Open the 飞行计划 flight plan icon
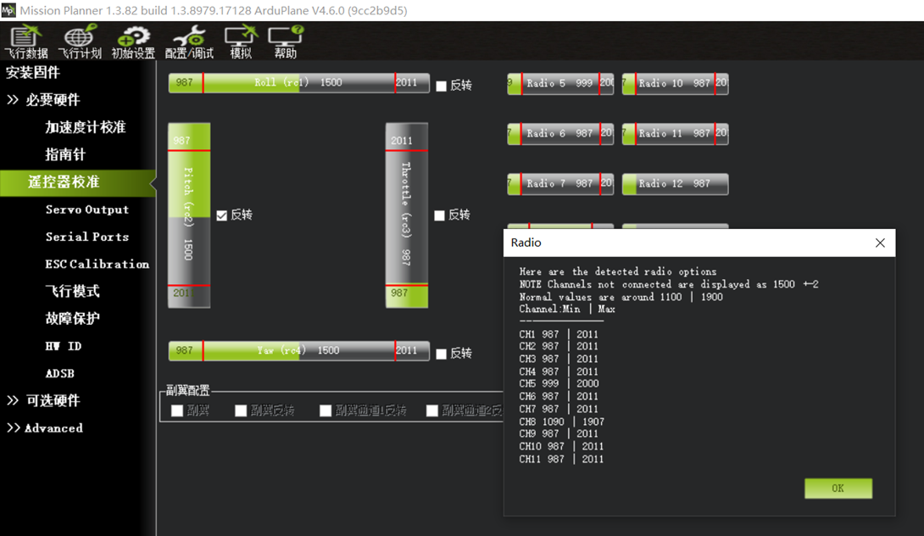924x536 pixels. click(x=80, y=42)
